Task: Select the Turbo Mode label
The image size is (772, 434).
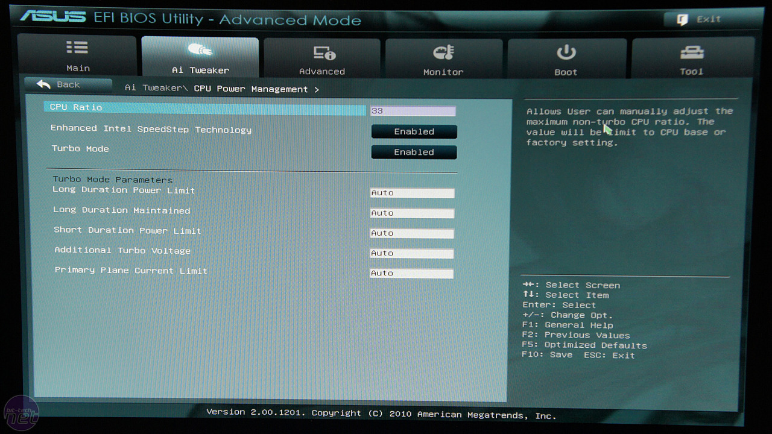Action: click(x=80, y=149)
